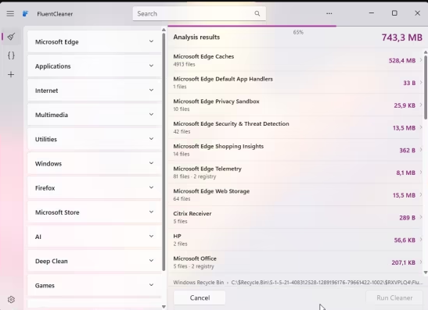Click the analysis progress bar
Viewport: 428px width, 310px height.
[x=297, y=26]
